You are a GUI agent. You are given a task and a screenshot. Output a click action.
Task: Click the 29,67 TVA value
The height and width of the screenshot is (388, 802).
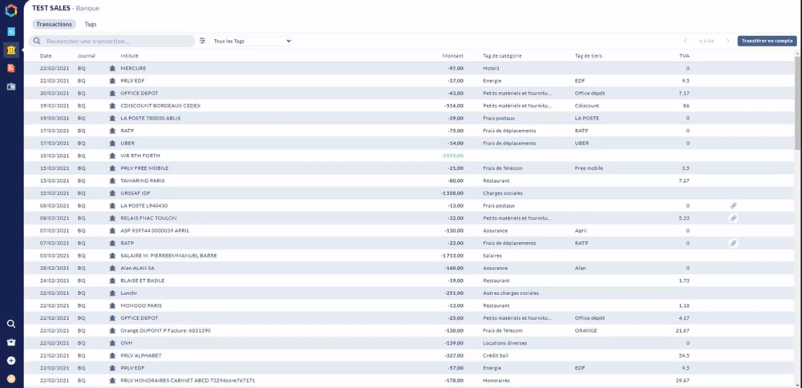pyautogui.click(x=683, y=380)
